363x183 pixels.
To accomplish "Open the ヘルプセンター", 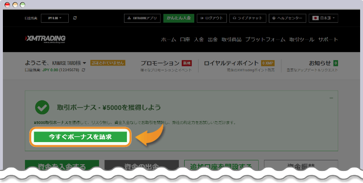I will (x=288, y=18).
